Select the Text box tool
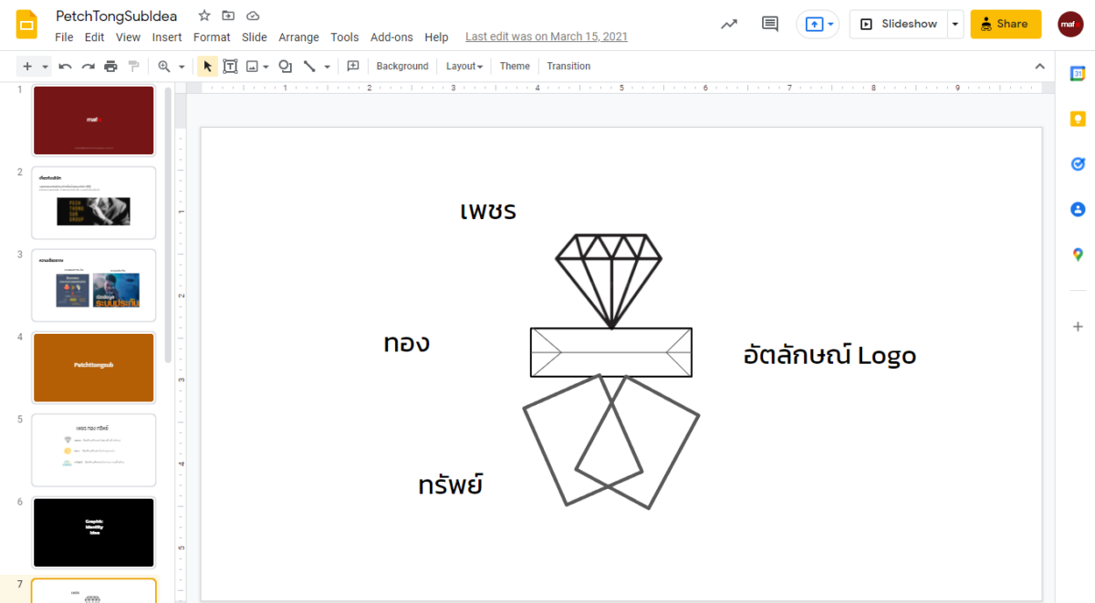 pos(230,66)
